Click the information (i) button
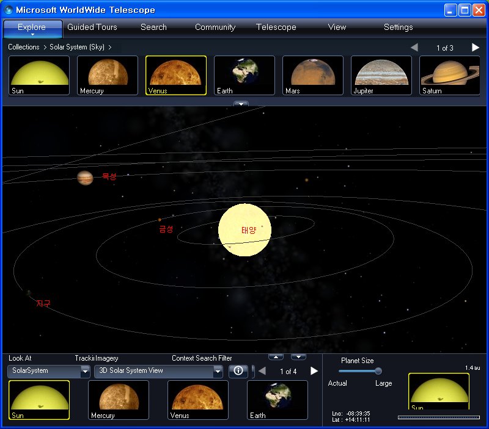 [x=238, y=371]
